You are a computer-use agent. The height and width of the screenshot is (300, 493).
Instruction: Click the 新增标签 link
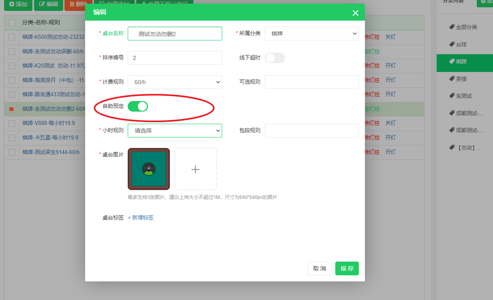coord(141,218)
